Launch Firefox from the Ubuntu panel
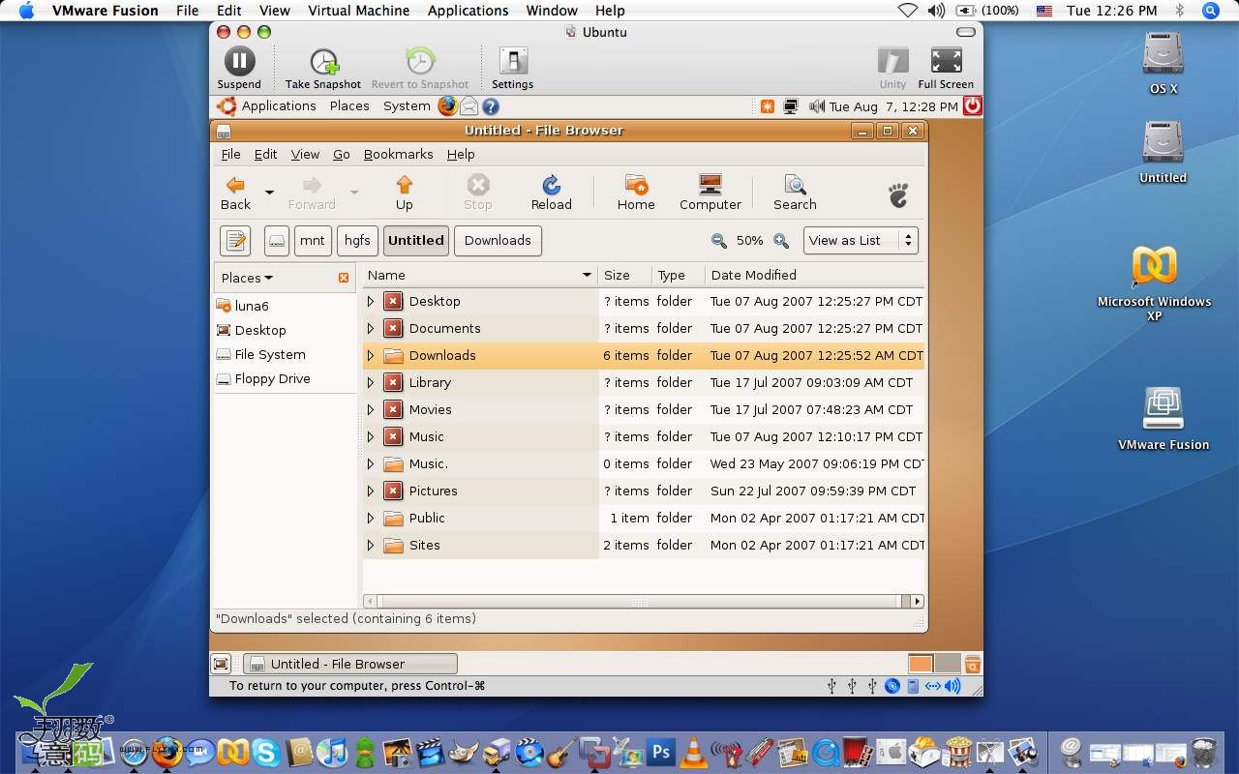The image size is (1239, 774). coord(447,106)
